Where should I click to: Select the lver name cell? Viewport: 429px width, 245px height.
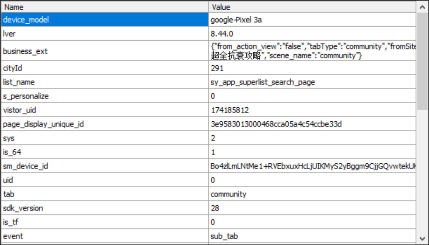105,34
